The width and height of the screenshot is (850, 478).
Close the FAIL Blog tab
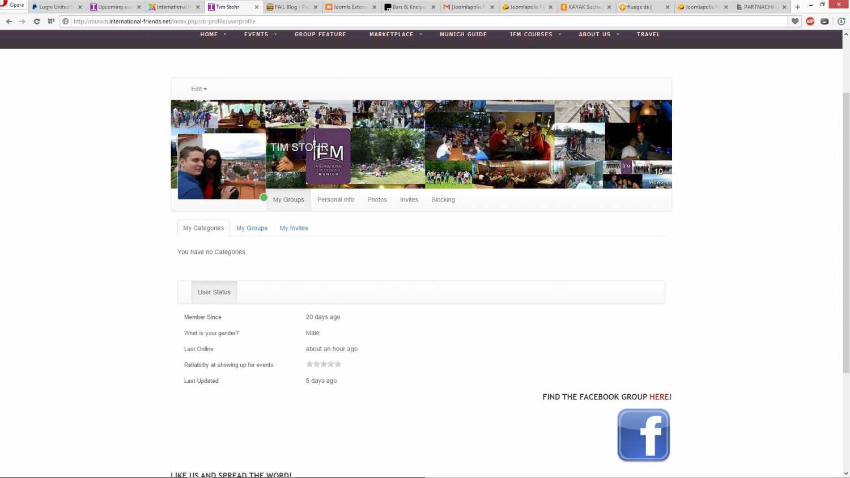316,7
